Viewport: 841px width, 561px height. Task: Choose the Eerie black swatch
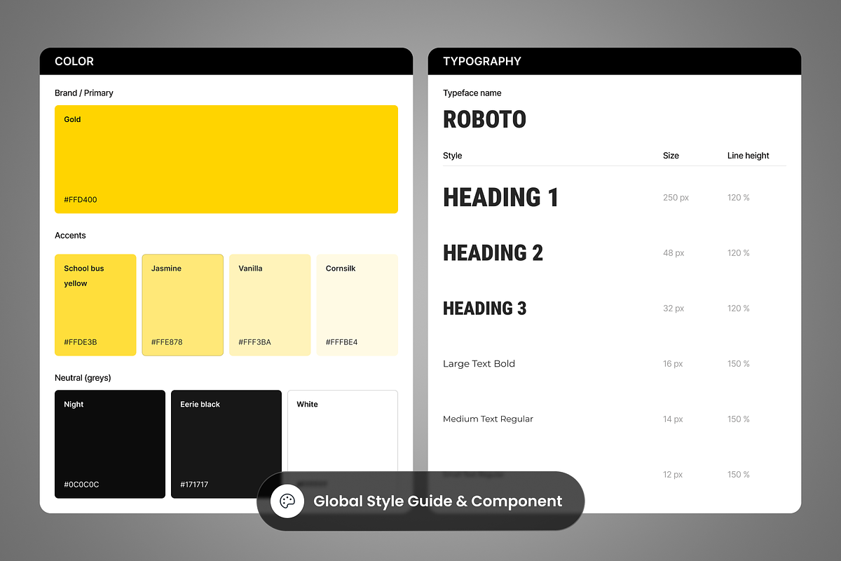pyautogui.click(x=226, y=444)
